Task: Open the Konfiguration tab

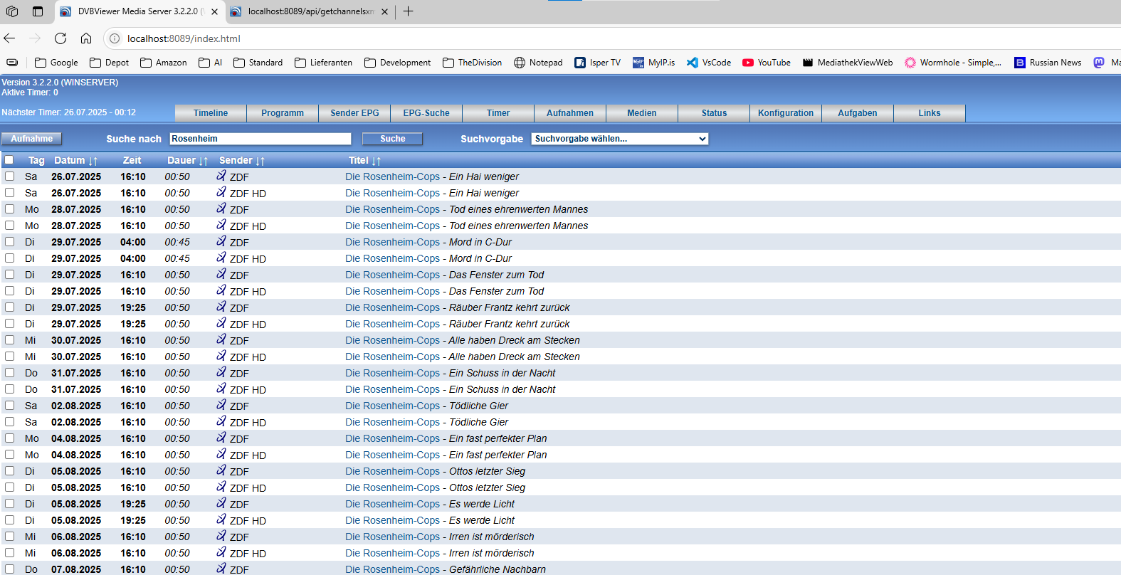Action: [x=785, y=113]
